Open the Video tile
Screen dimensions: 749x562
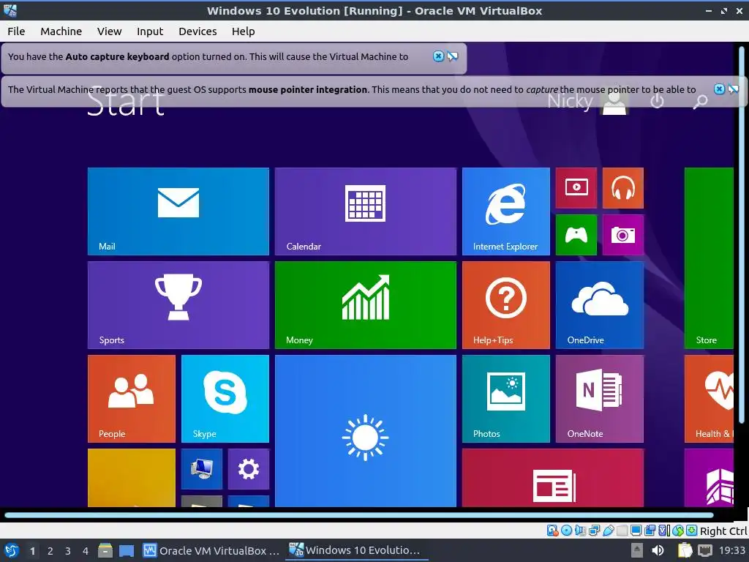576,188
